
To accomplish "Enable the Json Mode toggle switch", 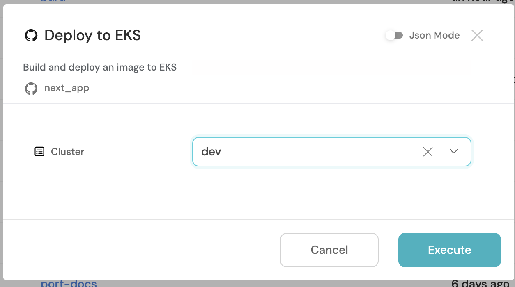I will point(394,35).
